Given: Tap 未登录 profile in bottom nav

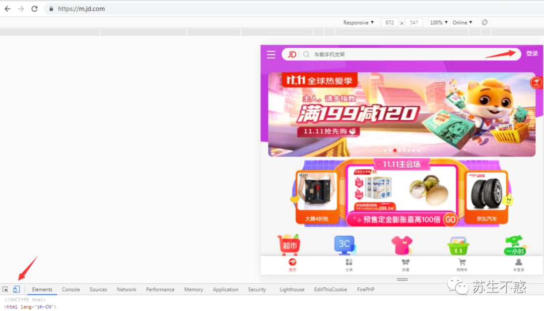Looking at the screenshot, I should 518,265.
